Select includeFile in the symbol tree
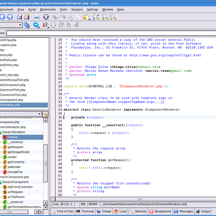Image resolution: width=216 pixels, height=216 pixels. (x=15, y=172)
